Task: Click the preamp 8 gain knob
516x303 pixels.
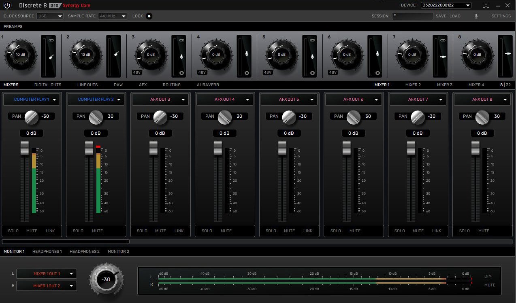Action: coord(477,54)
